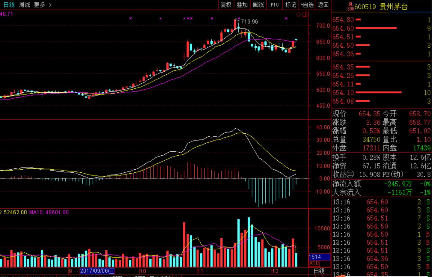Click the 总量 volume value 34750
432x277 pixels.
[x=371, y=139]
